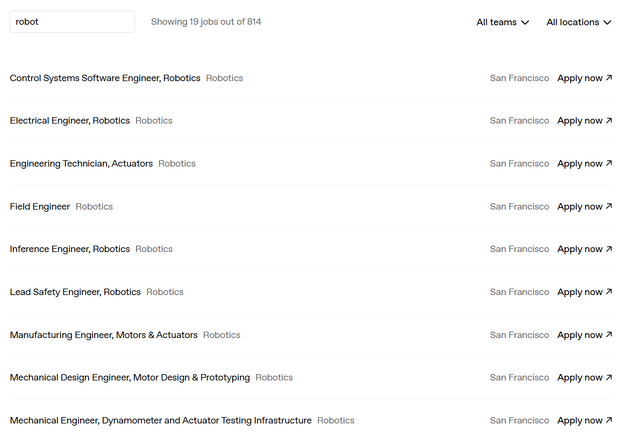Open Mechanical Engineer, Dynamometer and Actuator Testing Infrastructure

[x=161, y=421]
